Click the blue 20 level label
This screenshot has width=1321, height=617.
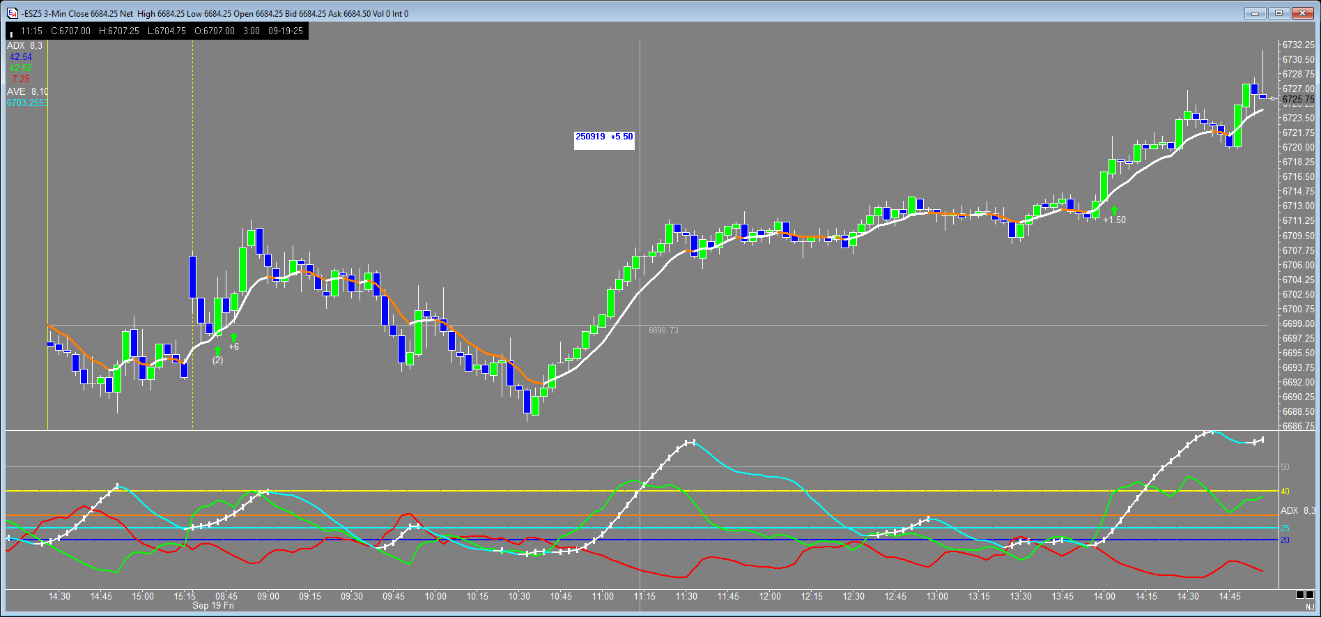pyautogui.click(x=1285, y=540)
